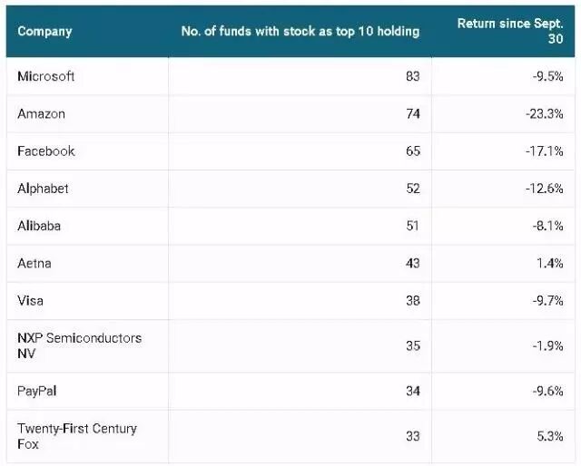Click Microsoft's fund count of 83
Image resolution: width=581 pixels, height=466 pixels.
pos(413,77)
